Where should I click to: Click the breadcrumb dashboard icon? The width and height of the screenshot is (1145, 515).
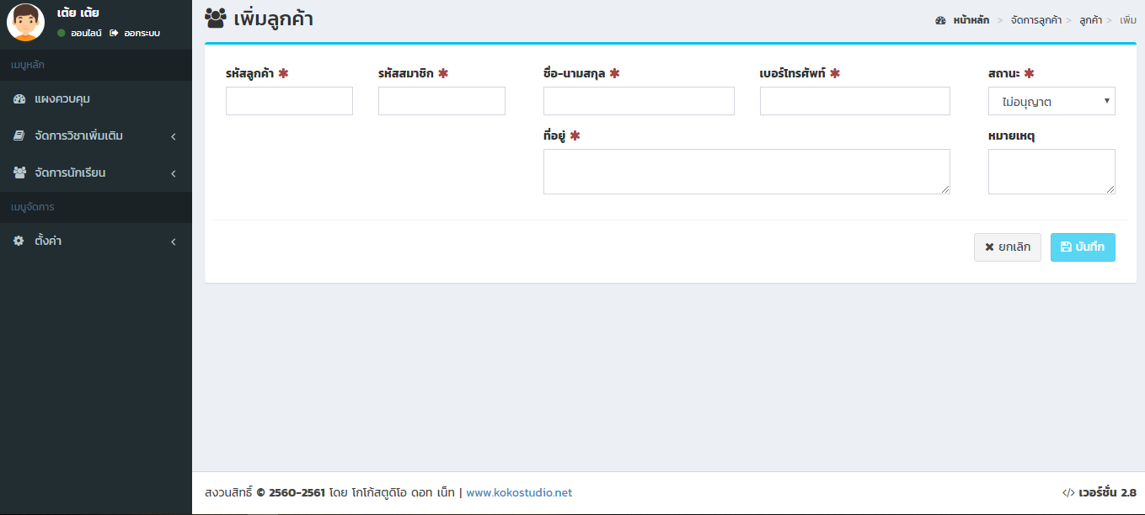[x=941, y=19]
